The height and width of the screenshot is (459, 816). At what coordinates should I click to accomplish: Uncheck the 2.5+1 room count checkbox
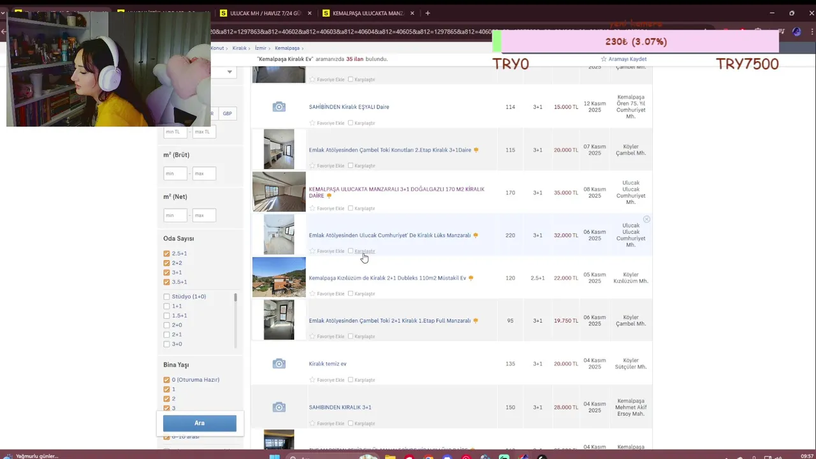pyautogui.click(x=166, y=254)
